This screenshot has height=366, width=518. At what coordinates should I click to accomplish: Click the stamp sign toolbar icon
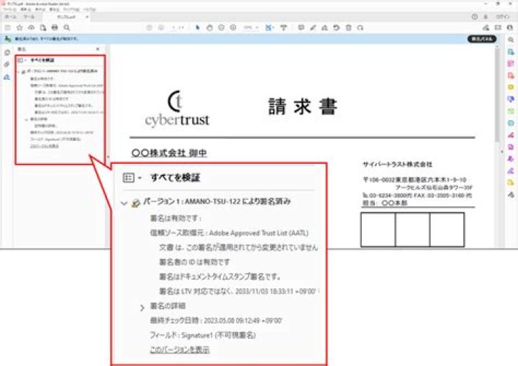(324, 28)
